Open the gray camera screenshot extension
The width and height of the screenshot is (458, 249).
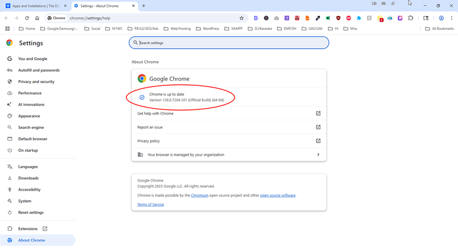[277, 18]
